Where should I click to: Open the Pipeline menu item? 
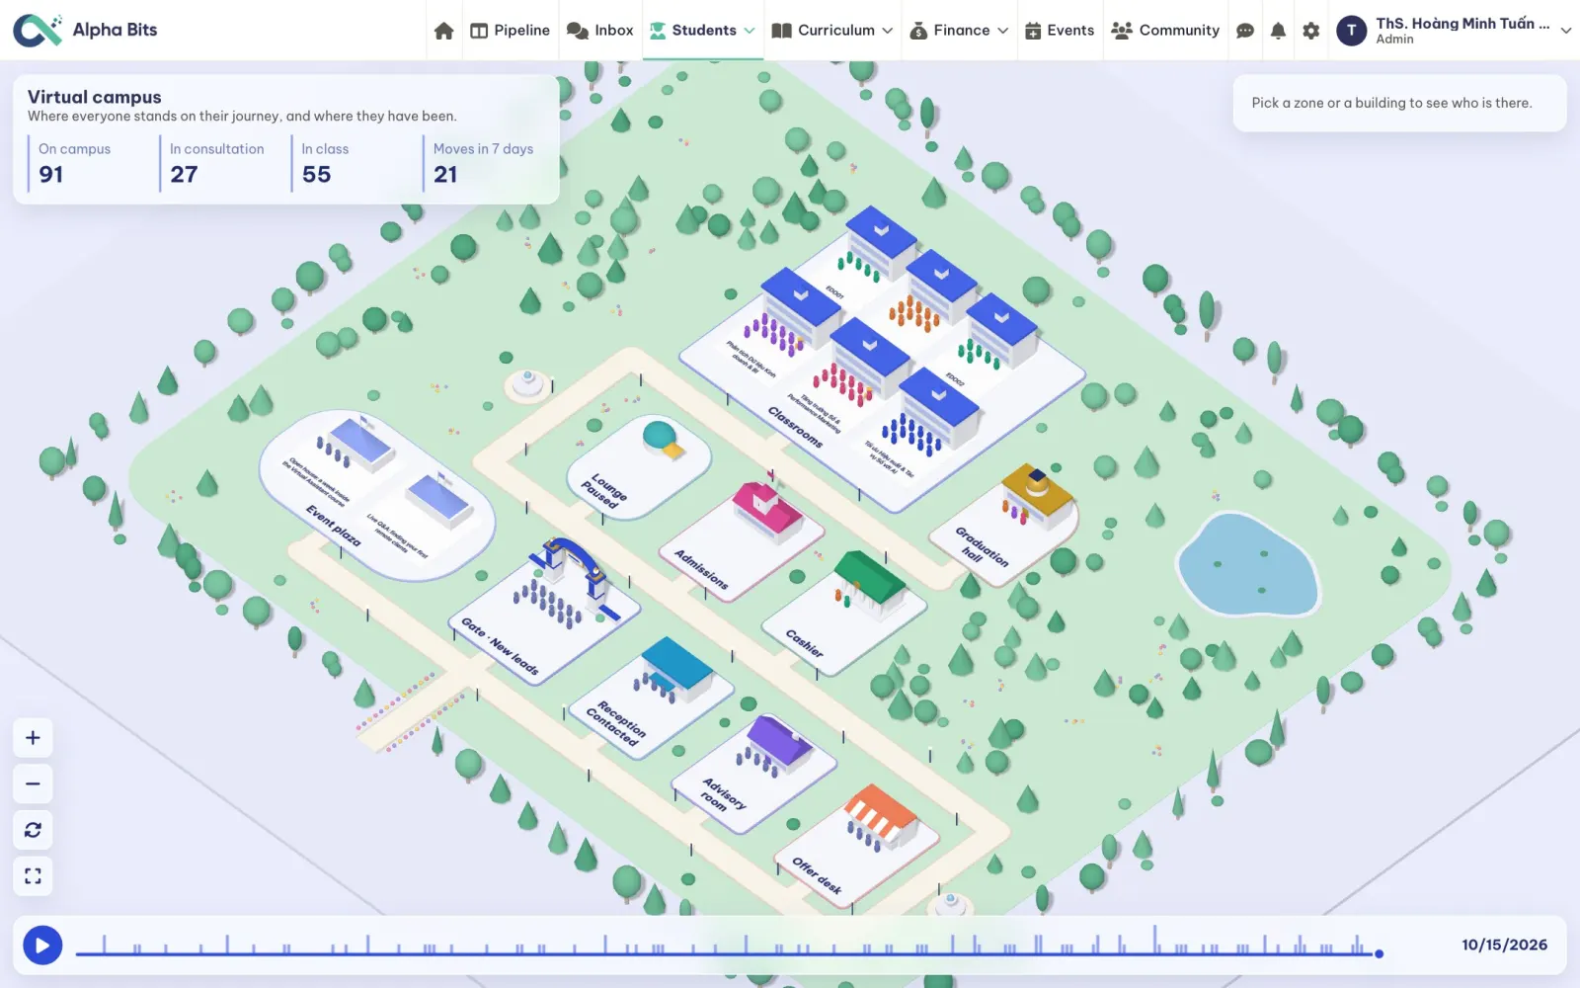(x=510, y=31)
